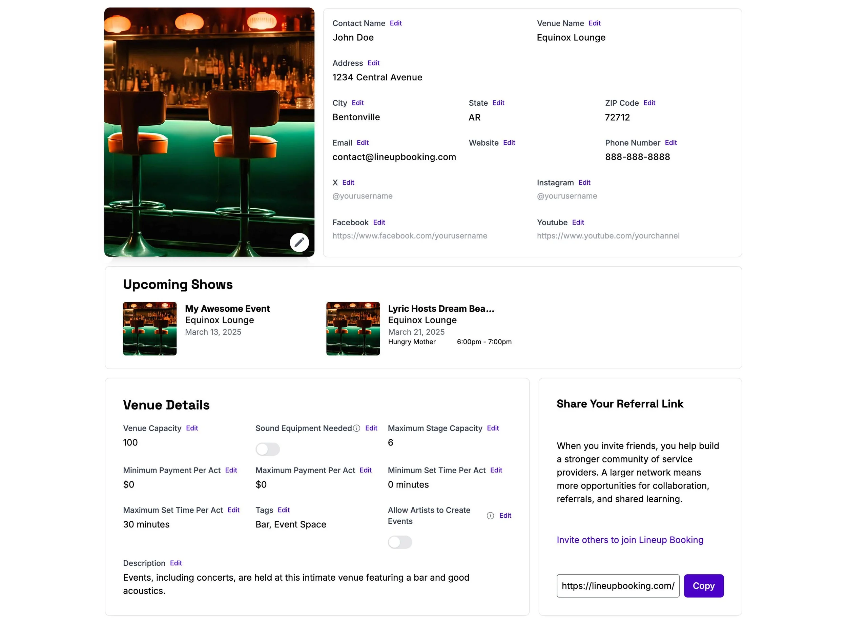847x623 pixels.
Task: Edit the Contact Name field
Action: (x=396, y=23)
